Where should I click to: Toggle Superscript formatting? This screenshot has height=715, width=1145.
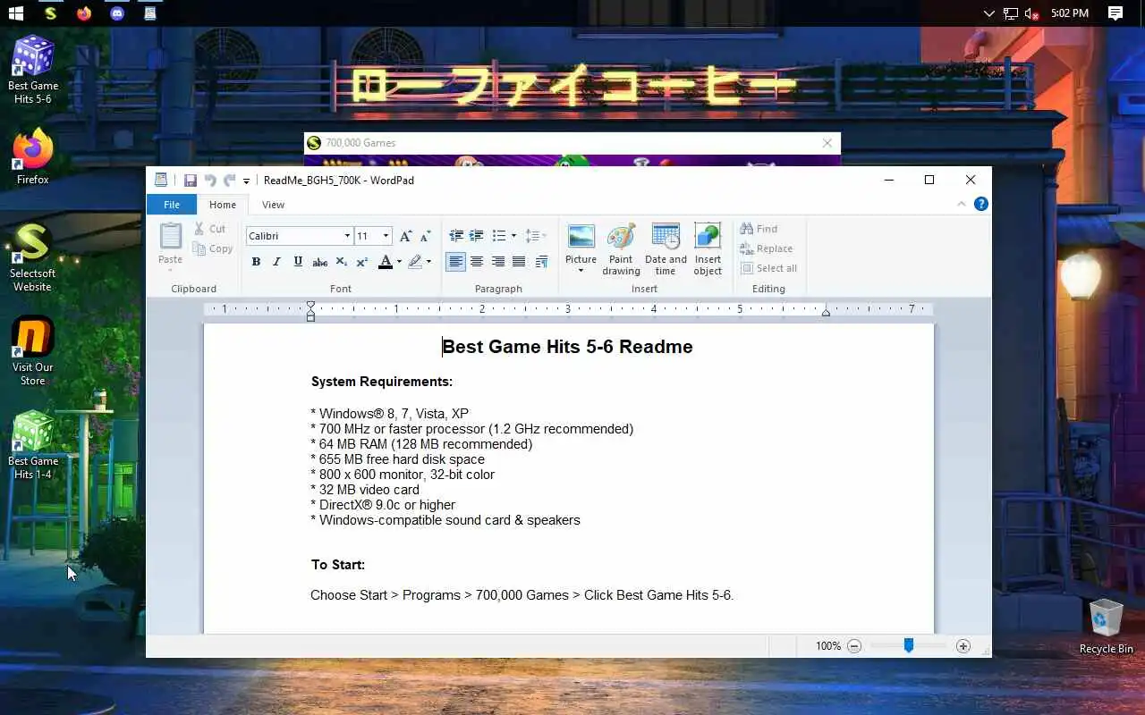point(361,262)
